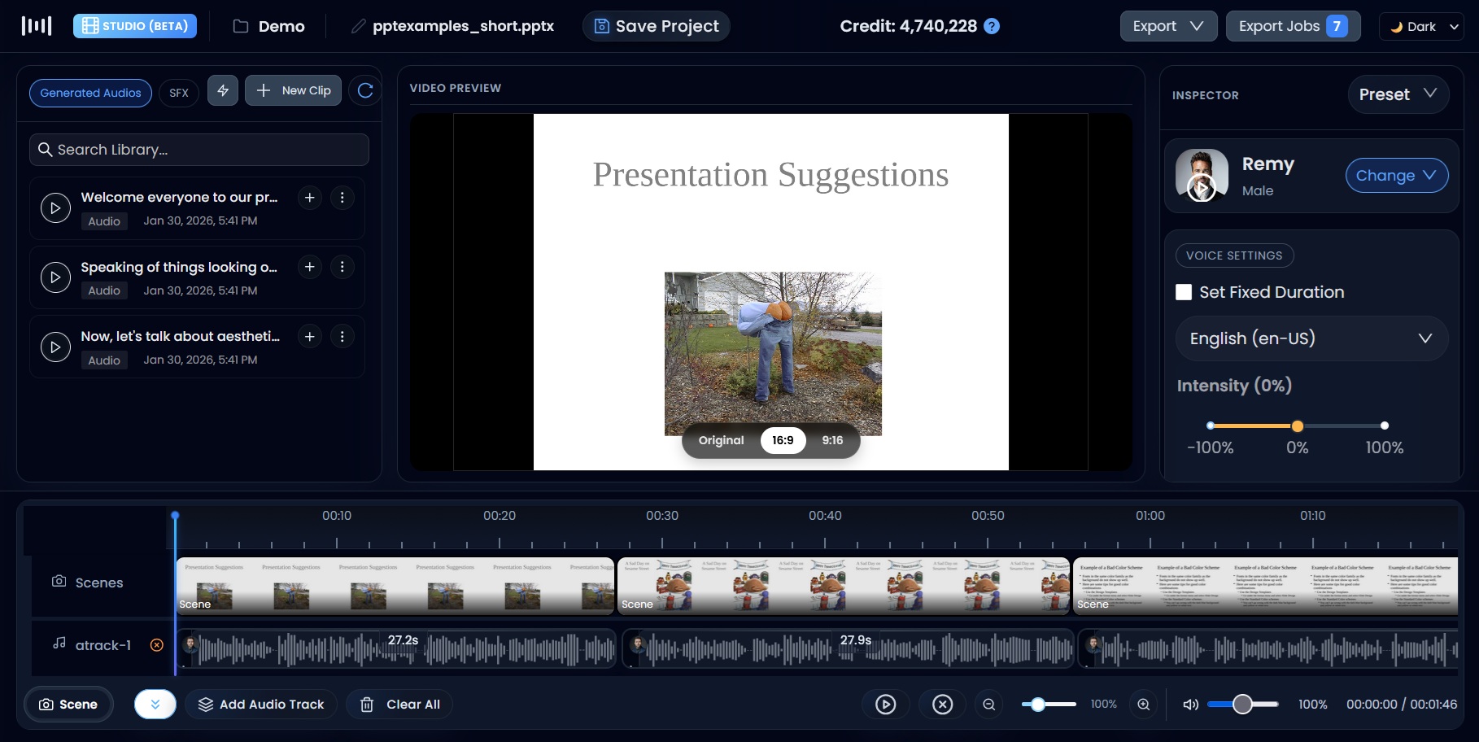
Task: Switch to the SFX tab
Action: [178, 93]
